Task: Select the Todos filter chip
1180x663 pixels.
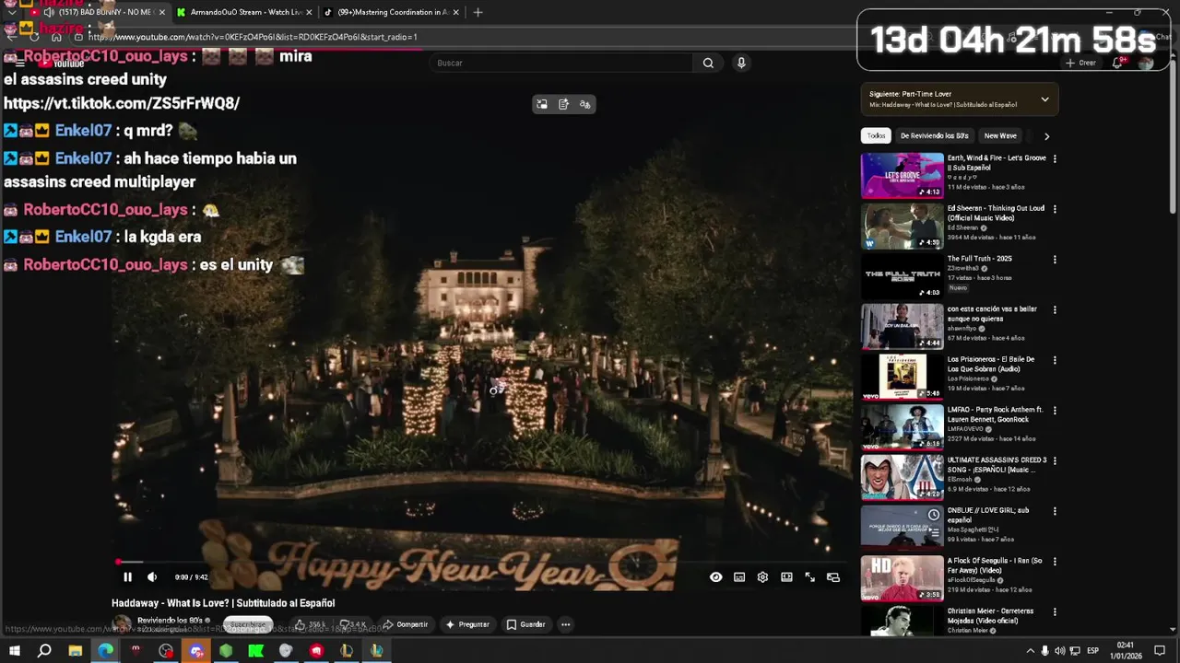Action: 876,136
